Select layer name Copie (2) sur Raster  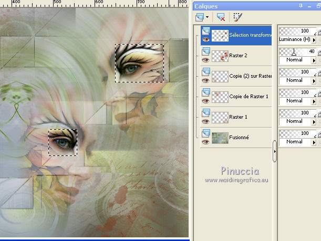[x=251, y=76]
